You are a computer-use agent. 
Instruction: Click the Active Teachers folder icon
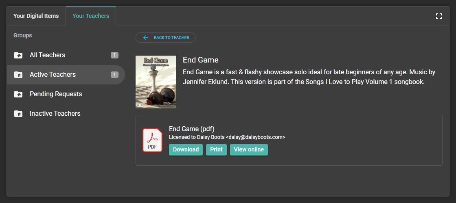(18, 75)
